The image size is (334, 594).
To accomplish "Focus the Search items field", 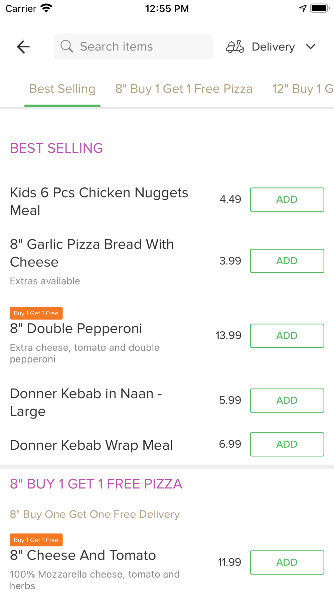I will tap(133, 46).
